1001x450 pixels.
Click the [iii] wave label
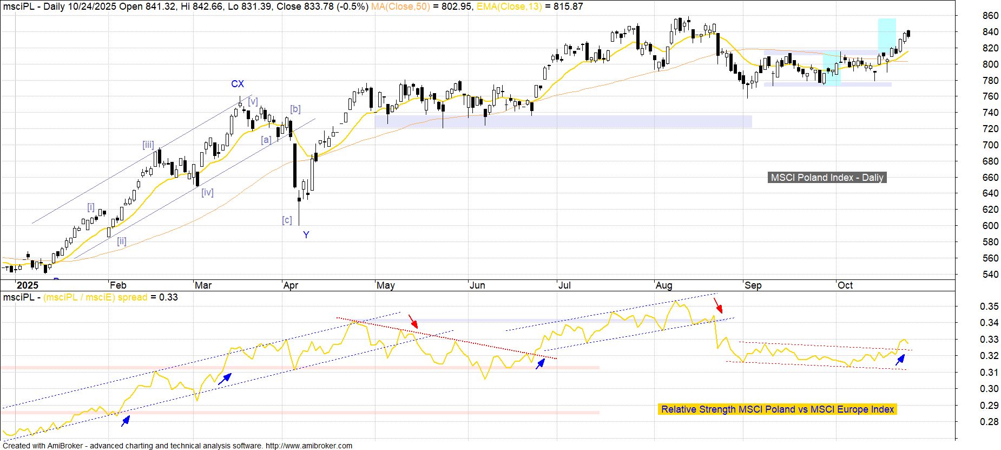(x=148, y=145)
